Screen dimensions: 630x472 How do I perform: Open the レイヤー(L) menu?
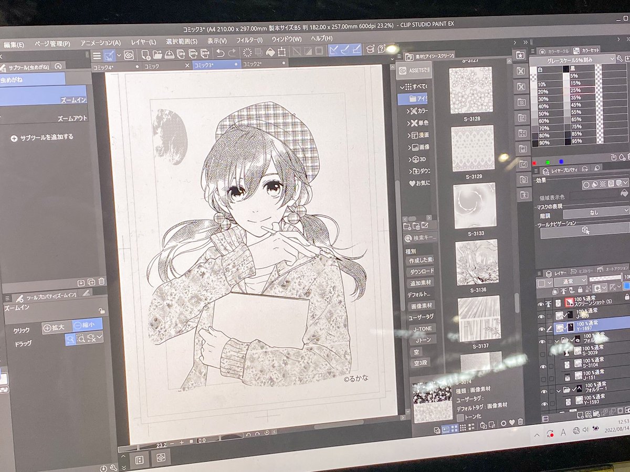[x=144, y=42]
